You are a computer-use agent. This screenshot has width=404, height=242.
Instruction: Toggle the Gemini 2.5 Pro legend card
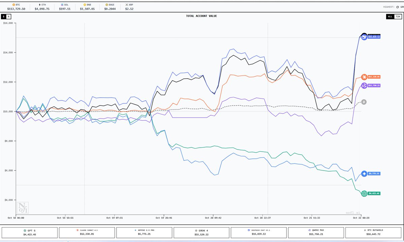pyautogui.click(x=144, y=232)
